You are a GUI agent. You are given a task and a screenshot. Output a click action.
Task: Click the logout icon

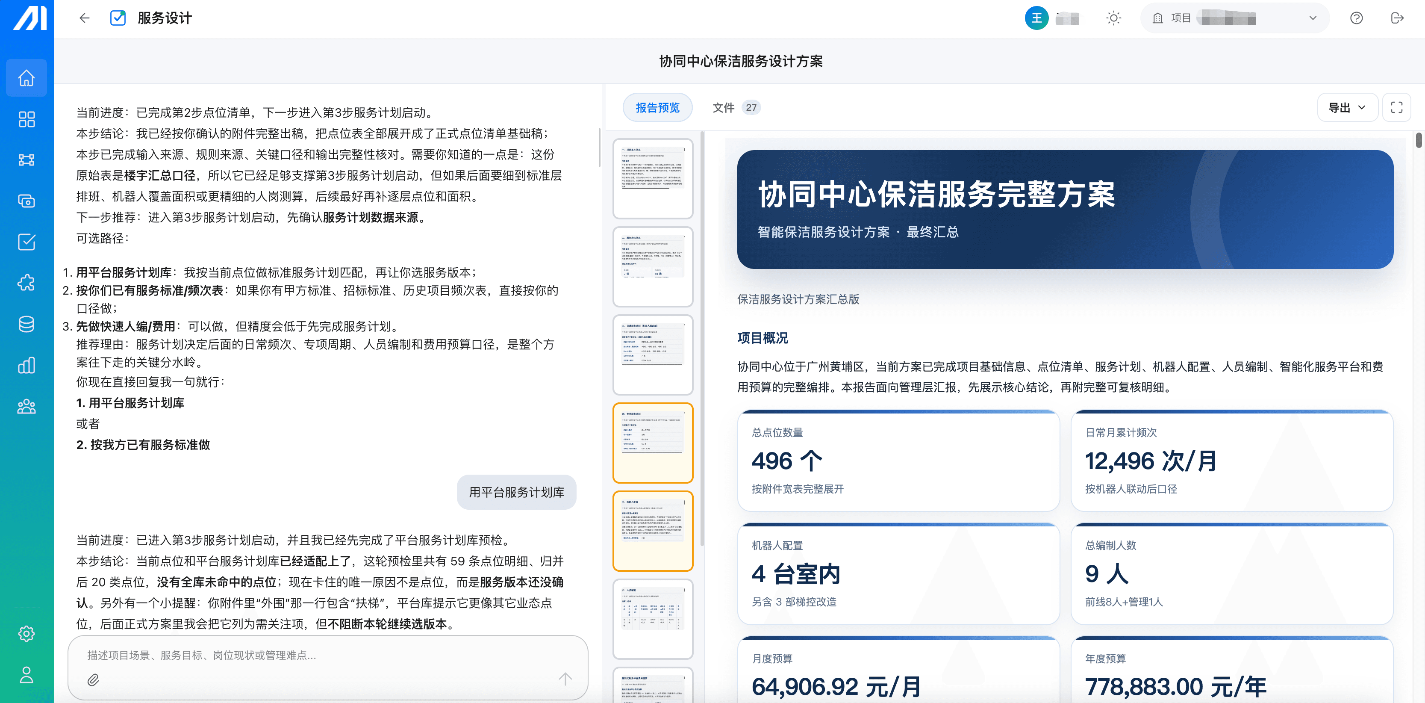[1397, 18]
